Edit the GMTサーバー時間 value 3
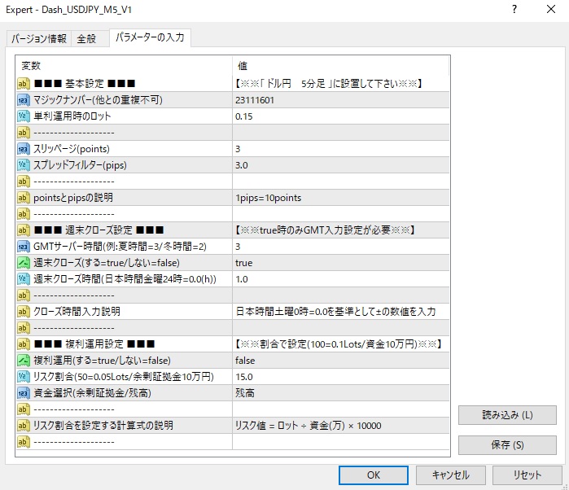569x490 pixels. click(341, 247)
